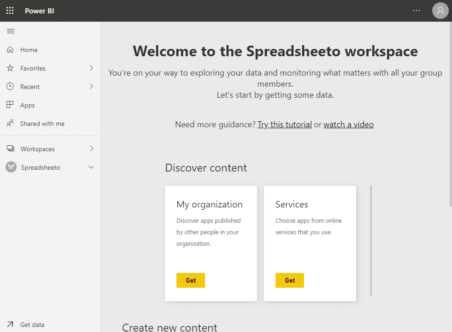The height and width of the screenshot is (332, 452).
Task: Expand the Recent section
Action: tap(92, 86)
